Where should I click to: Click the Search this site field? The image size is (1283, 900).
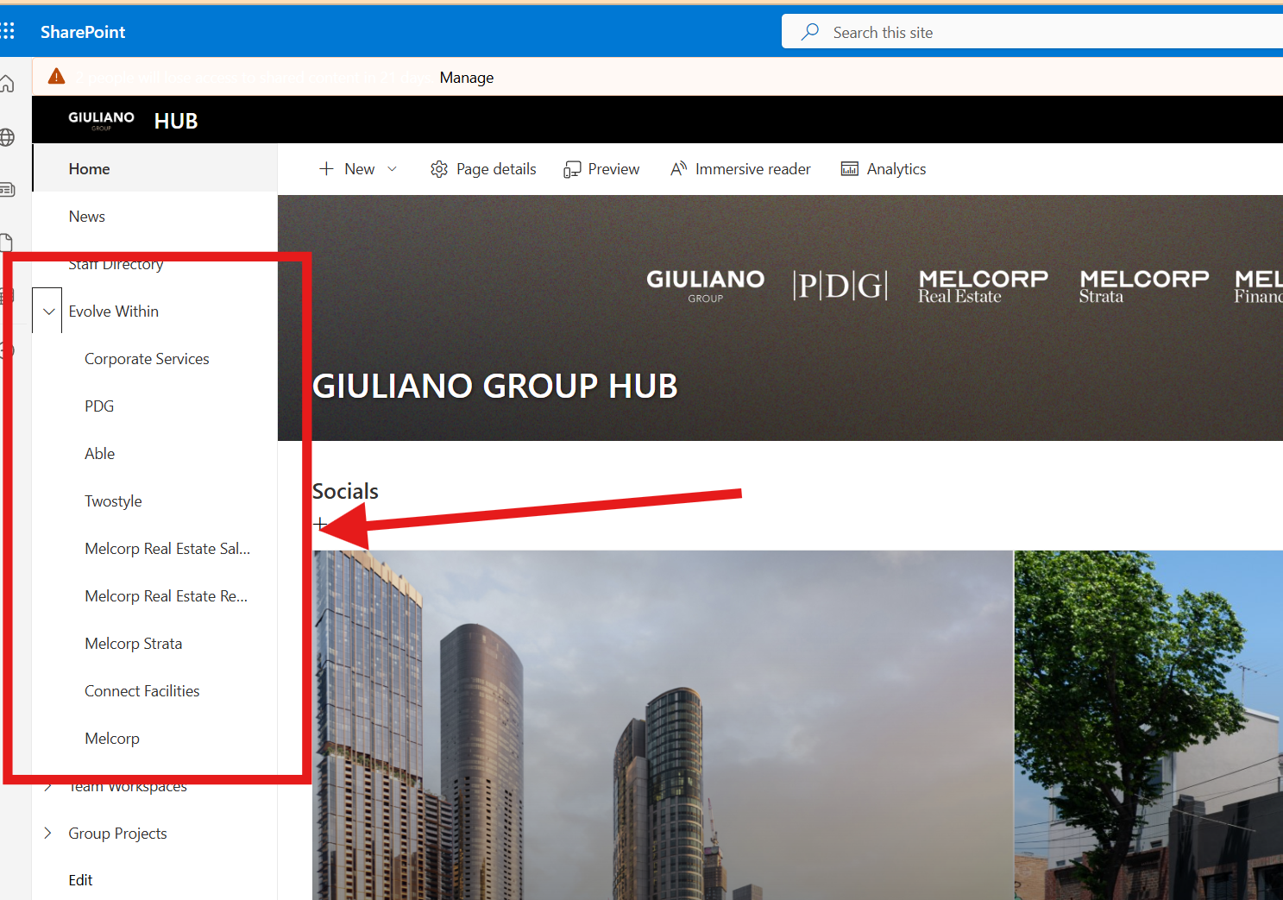(1035, 33)
